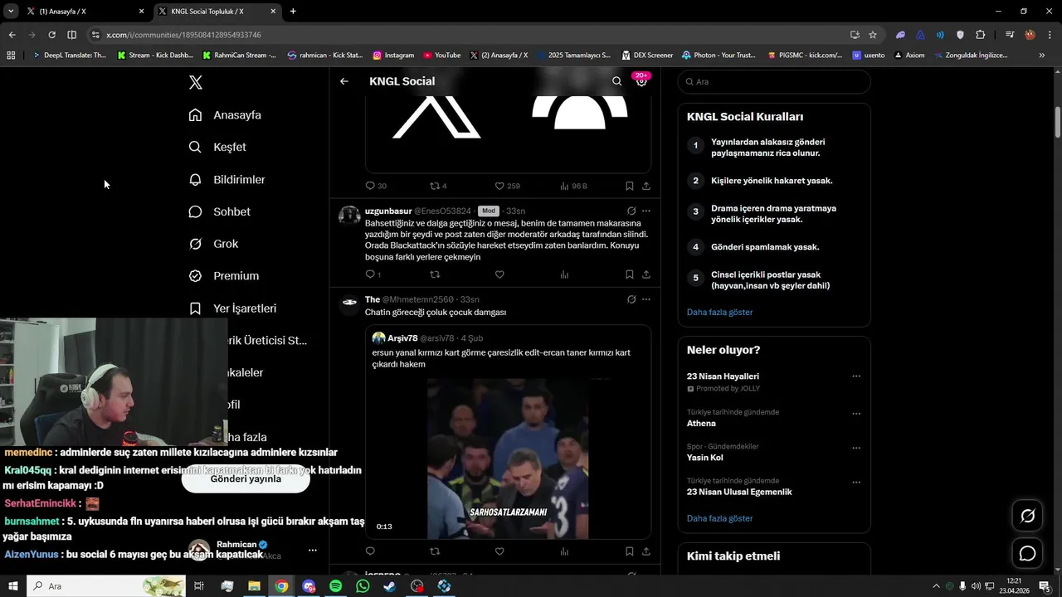Screen dimensions: 1062x597
Task: Click the X logo in sidebar
Action: tap(195, 82)
